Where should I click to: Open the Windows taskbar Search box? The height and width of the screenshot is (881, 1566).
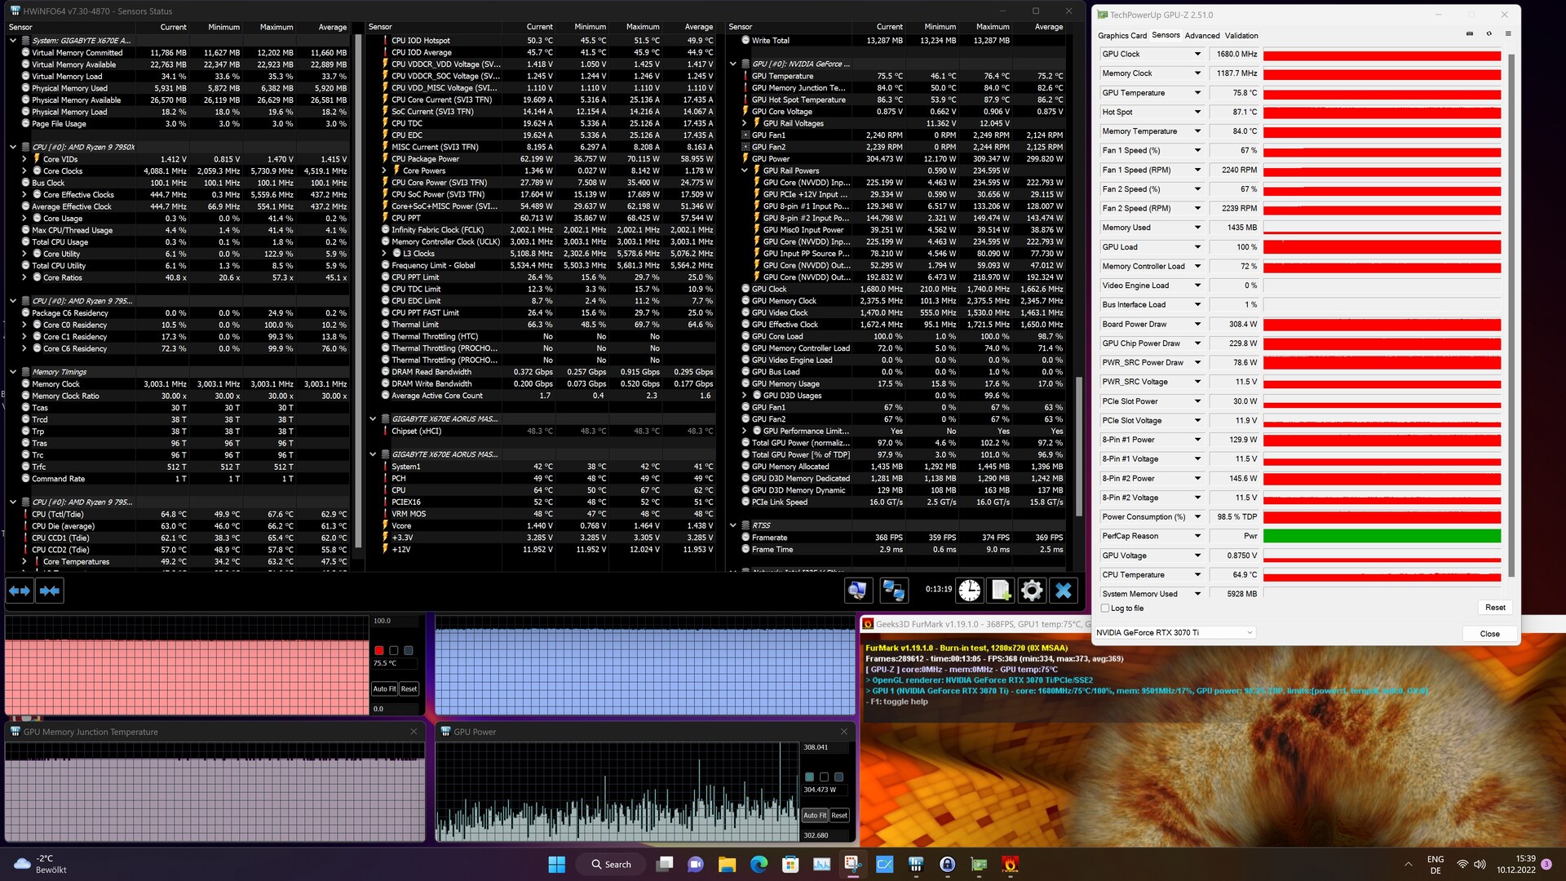tap(611, 865)
